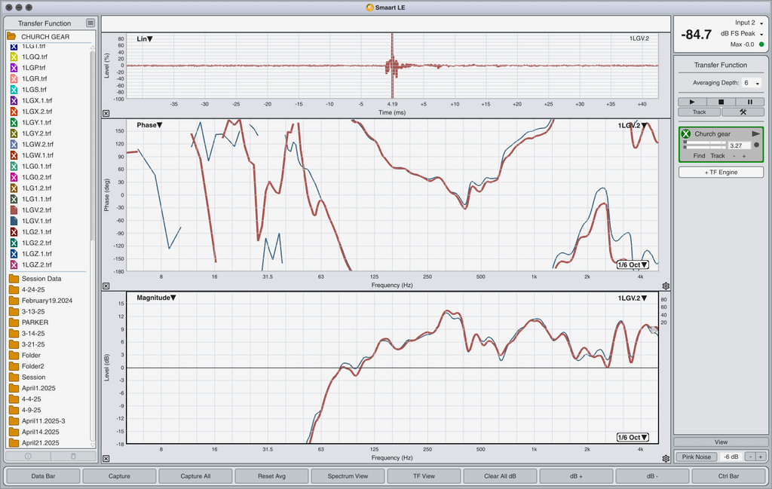This screenshot has height=489, width=772.
Task: Close the impulse response pane
Action: [x=106, y=113]
